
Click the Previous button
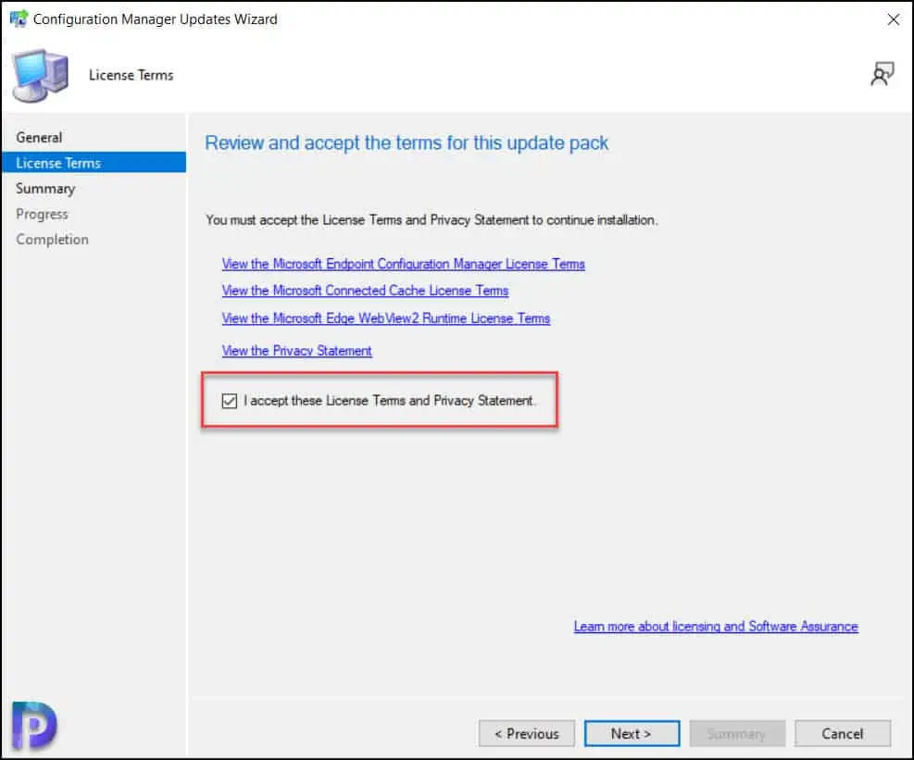[x=527, y=733]
